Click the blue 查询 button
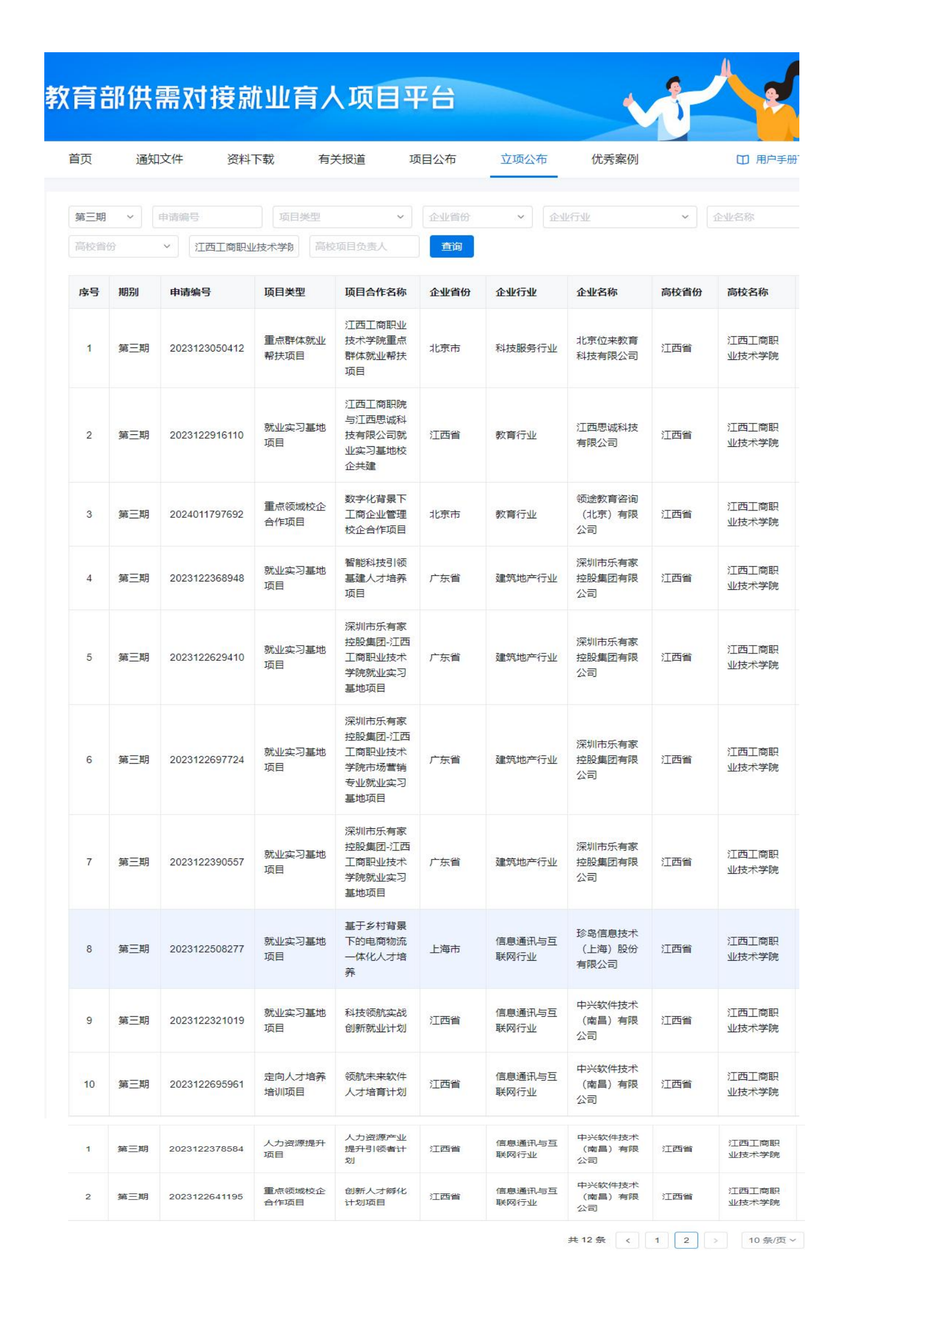939x1328 pixels. point(451,246)
